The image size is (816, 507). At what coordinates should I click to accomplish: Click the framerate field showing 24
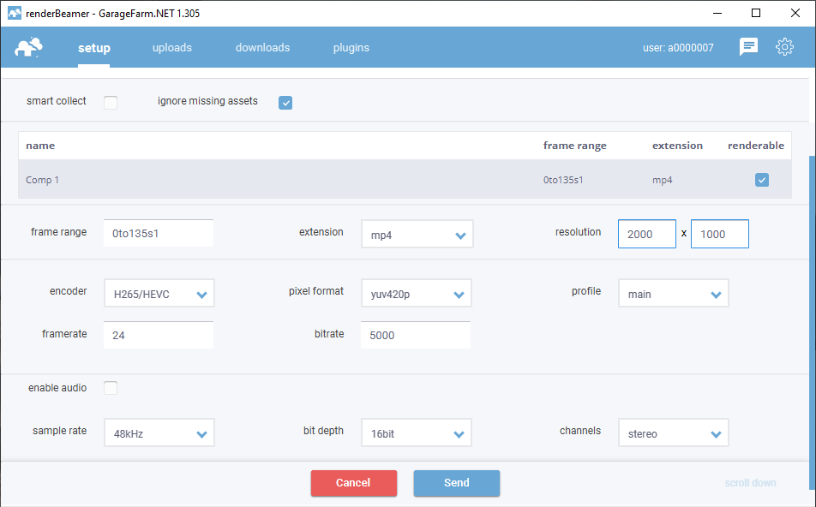pyautogui.click(x=159, y=335)
